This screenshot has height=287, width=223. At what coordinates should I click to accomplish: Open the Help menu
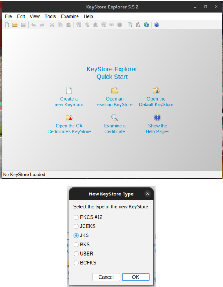[x=88, y=16]
